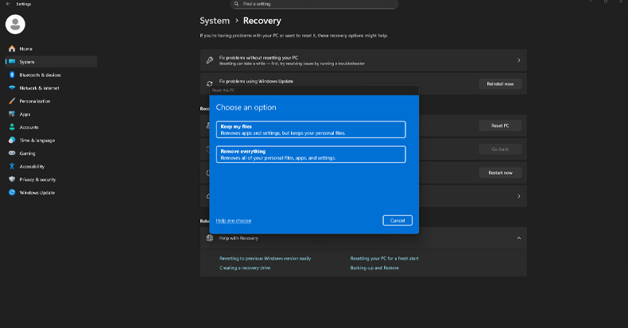Click the Bluetooth & devices icon
Image resolution: width=628 pixels, height=328 pixels.
[12, 75]
